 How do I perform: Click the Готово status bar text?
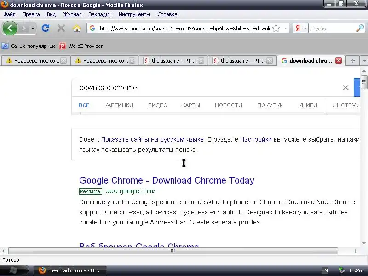(x=11, y=260)
